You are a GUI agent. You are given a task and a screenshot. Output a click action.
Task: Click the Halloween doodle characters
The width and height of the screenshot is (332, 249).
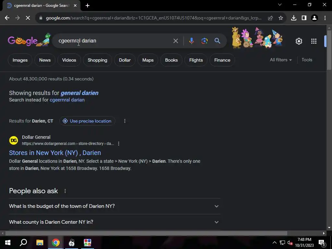[257, 38]
